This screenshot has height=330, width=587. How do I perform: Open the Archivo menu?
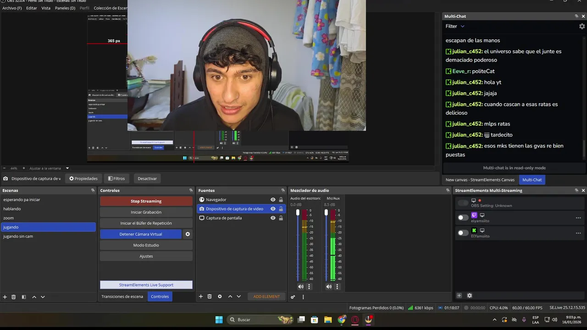tap(12, 8)
